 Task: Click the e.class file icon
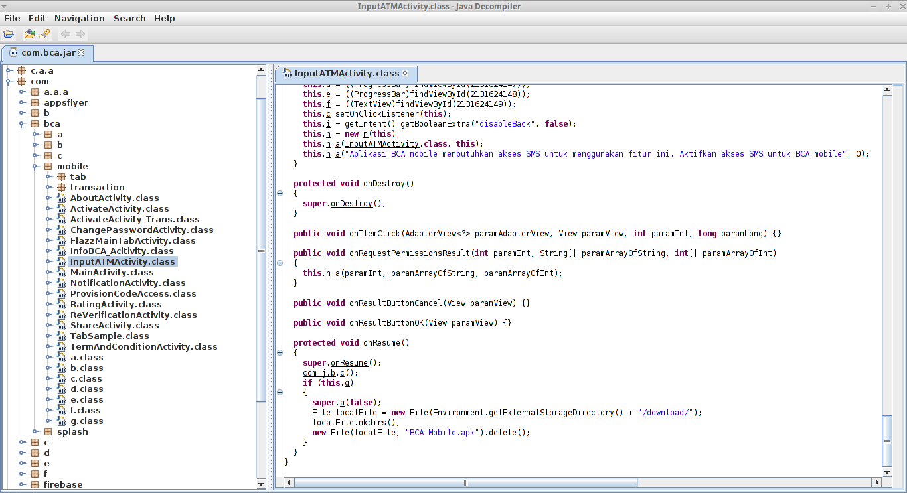62,400
